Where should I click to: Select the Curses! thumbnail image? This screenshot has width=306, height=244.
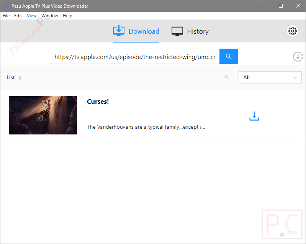[43, 115]
